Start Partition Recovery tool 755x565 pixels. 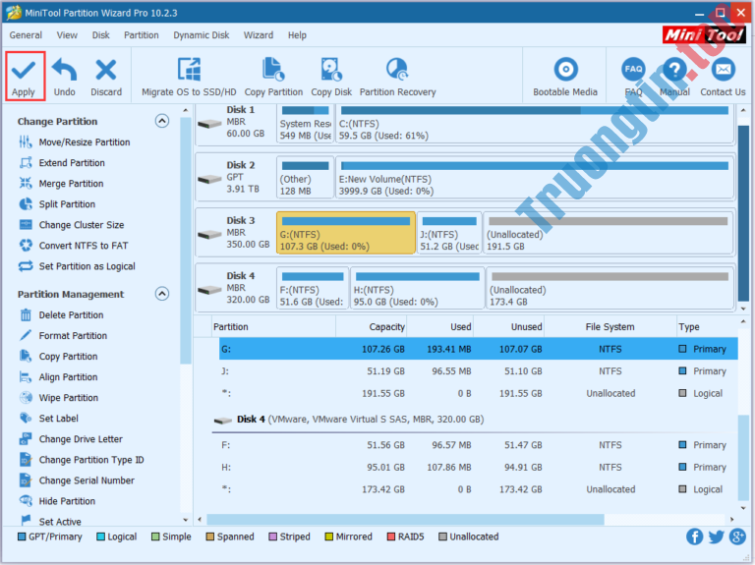397,76
